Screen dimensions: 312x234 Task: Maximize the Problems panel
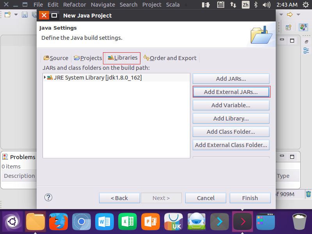292,157
